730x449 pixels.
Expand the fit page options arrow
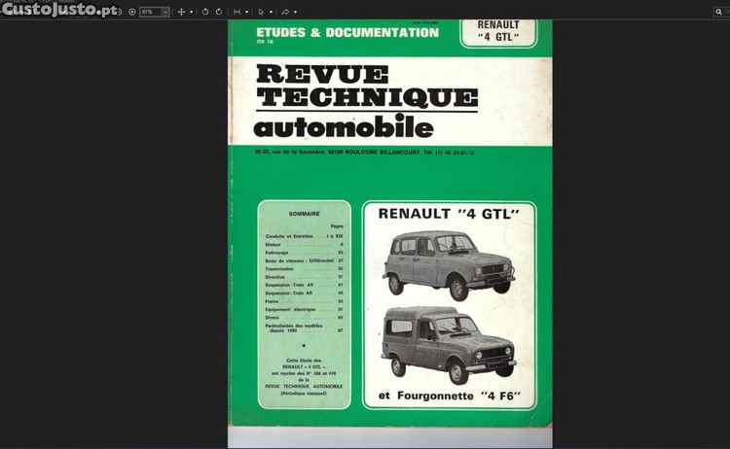pyautogui.click(x=247, y=12)
